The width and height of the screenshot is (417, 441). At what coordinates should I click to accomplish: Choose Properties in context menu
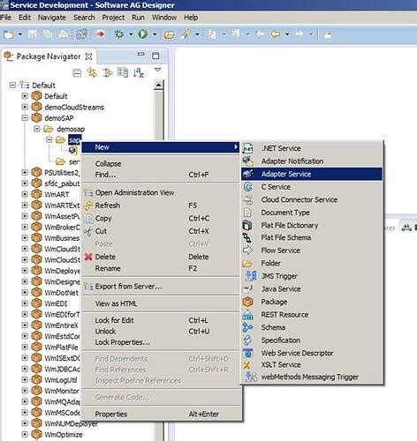click(161, 414)
